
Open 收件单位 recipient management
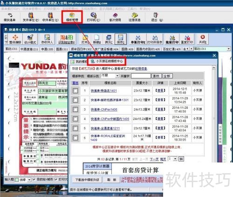click(x=50, y=17)
